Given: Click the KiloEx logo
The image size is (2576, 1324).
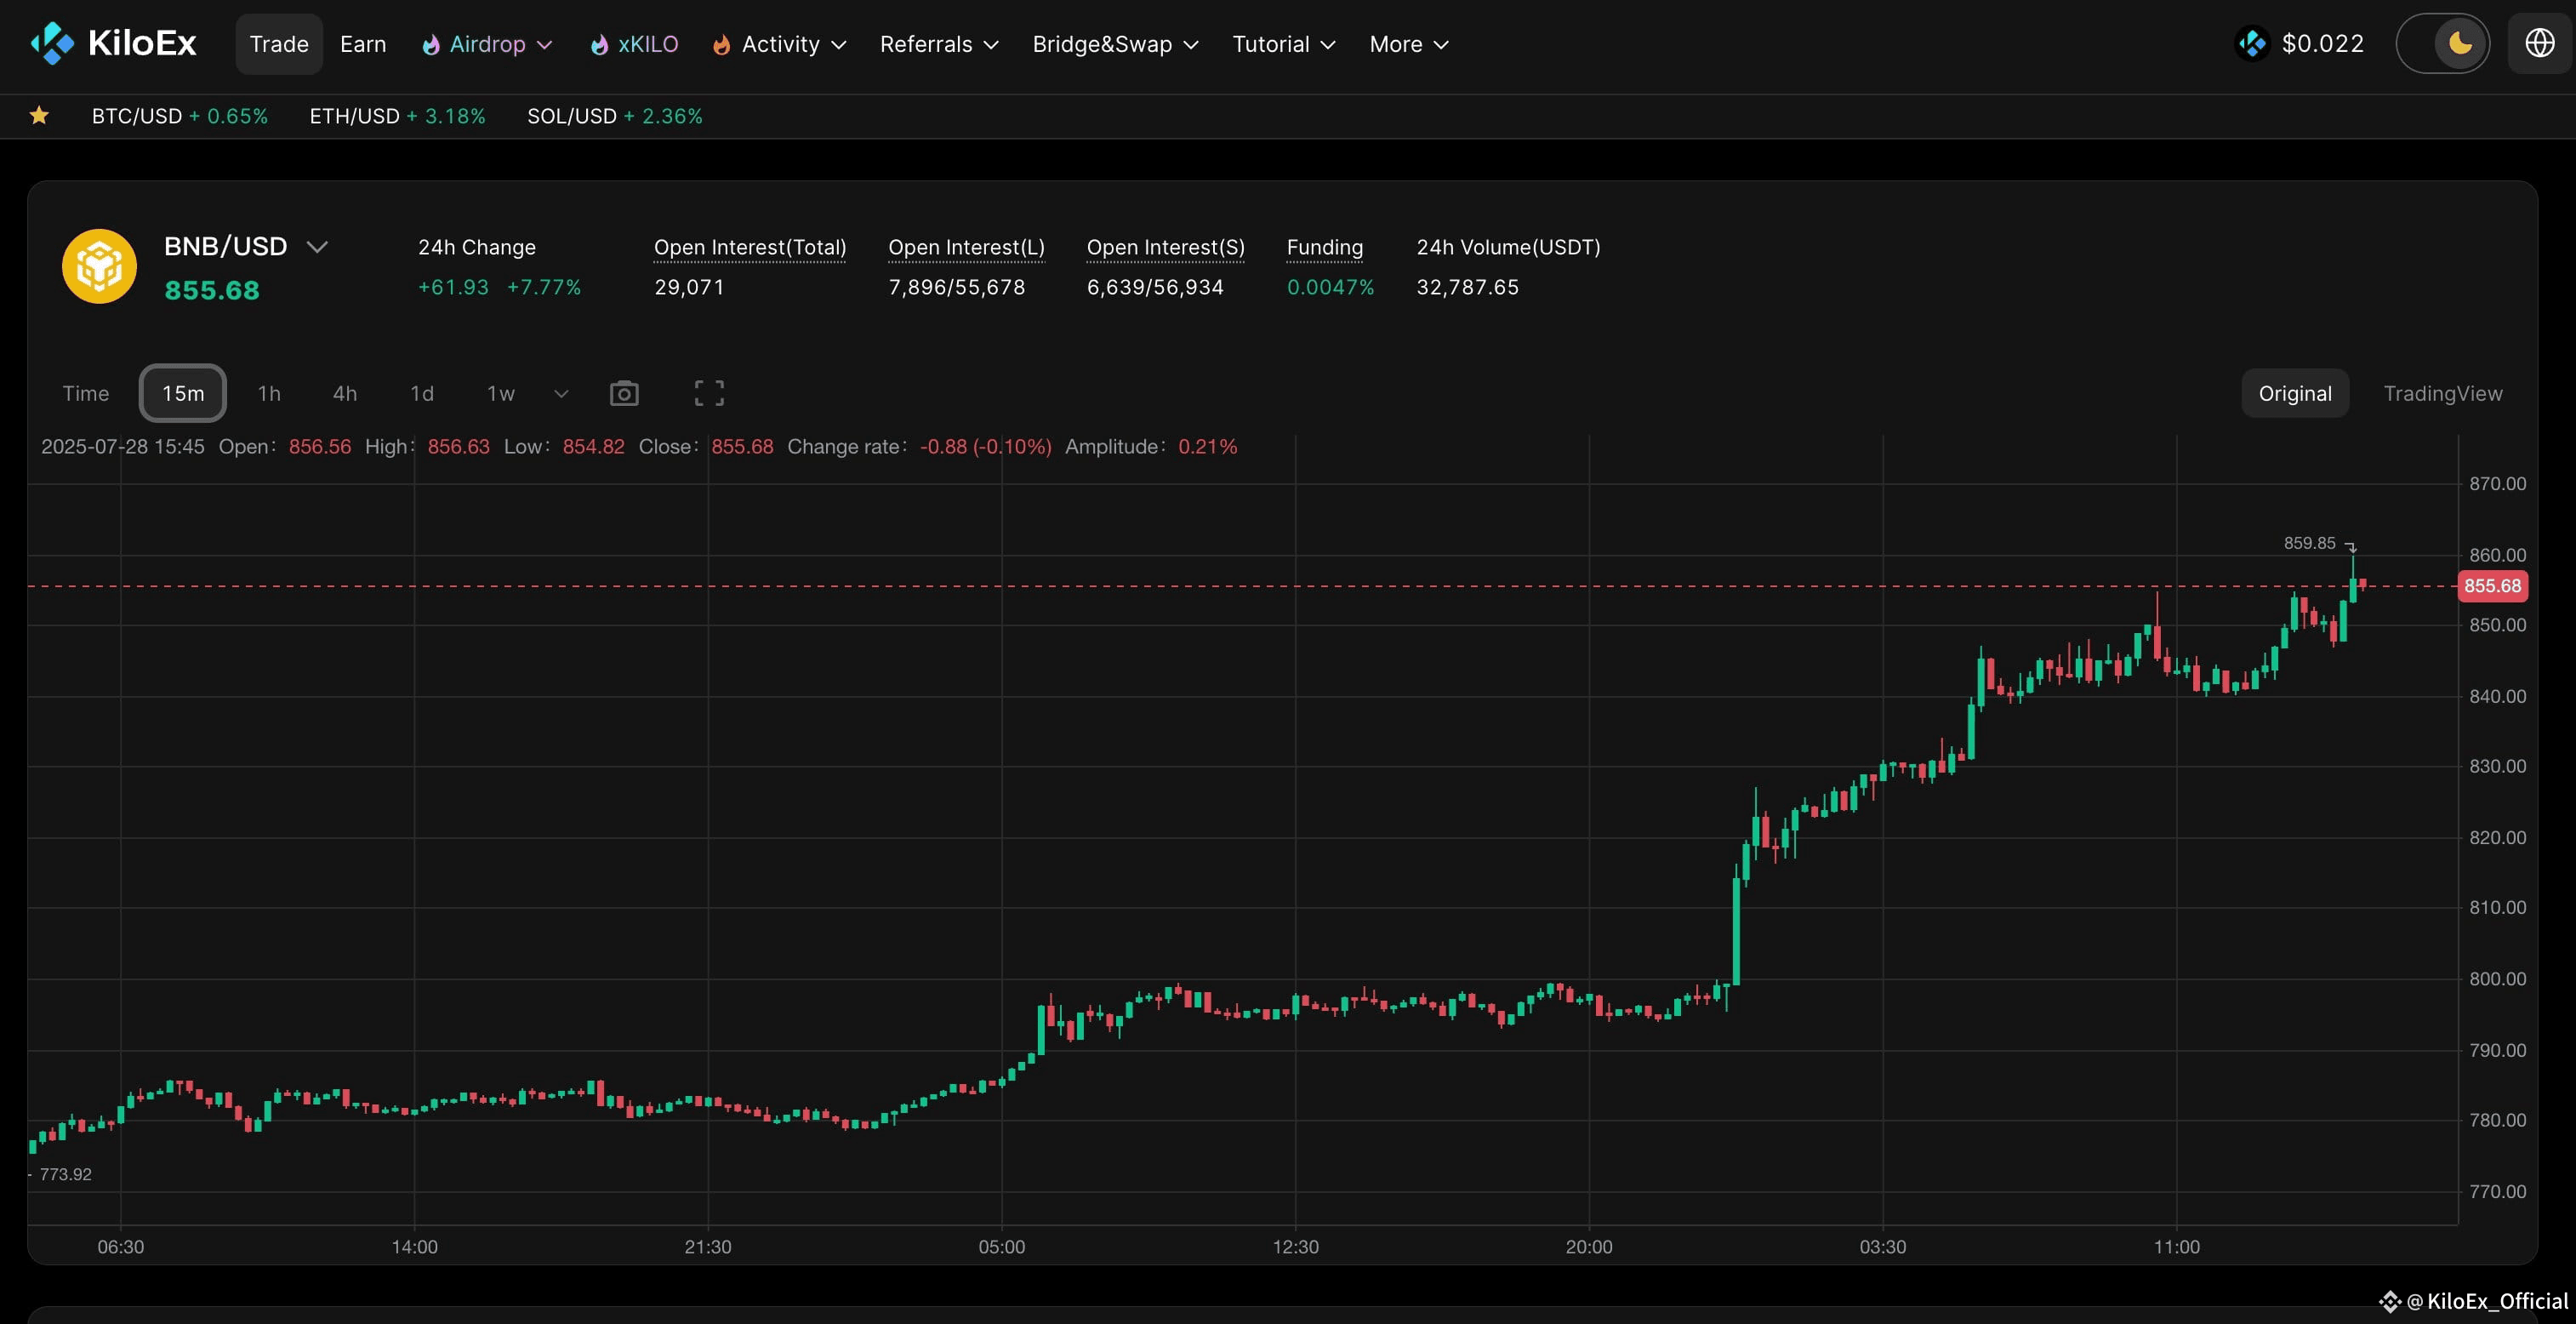Looking at the screenshot, I should point(113,44).
